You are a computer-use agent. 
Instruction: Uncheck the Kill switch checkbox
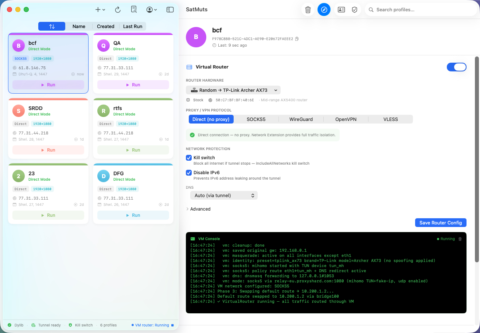tap(189, 158)
